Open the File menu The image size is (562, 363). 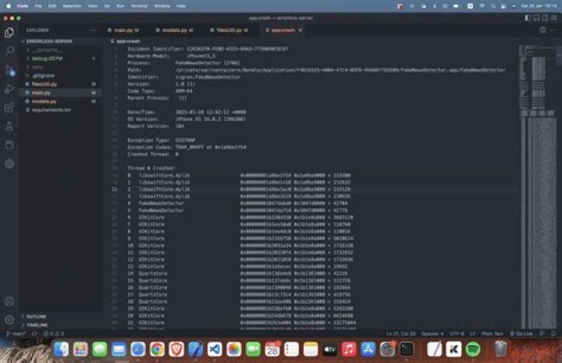coord(38,6)
